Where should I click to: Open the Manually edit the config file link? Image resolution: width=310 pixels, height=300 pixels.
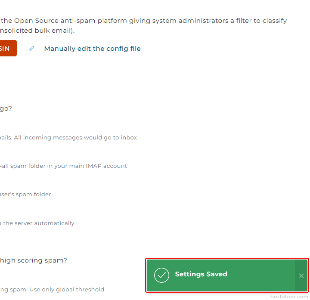[x=92, y=49]
